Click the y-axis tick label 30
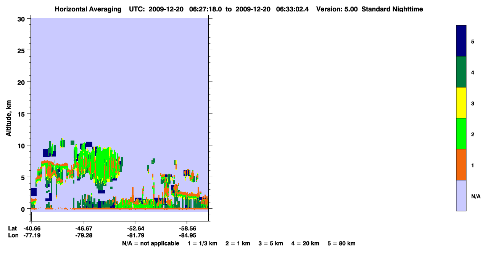 coord(22,19)
